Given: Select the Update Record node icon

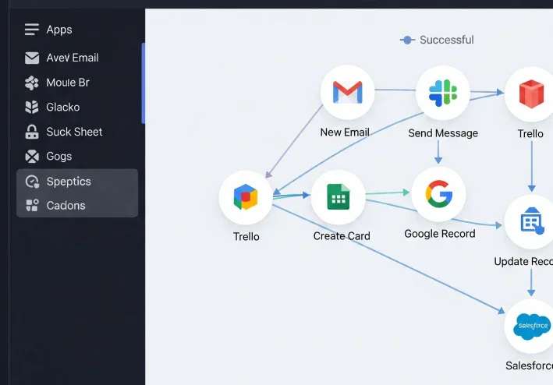Looking at the screenshot, I should pos(531,221).
